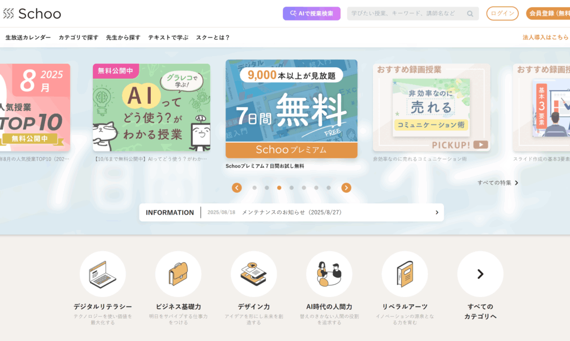The image size is (570, 341).
Task: Advance to the next carousel slide
Action: pyautogui.click(x=346, y=188)
